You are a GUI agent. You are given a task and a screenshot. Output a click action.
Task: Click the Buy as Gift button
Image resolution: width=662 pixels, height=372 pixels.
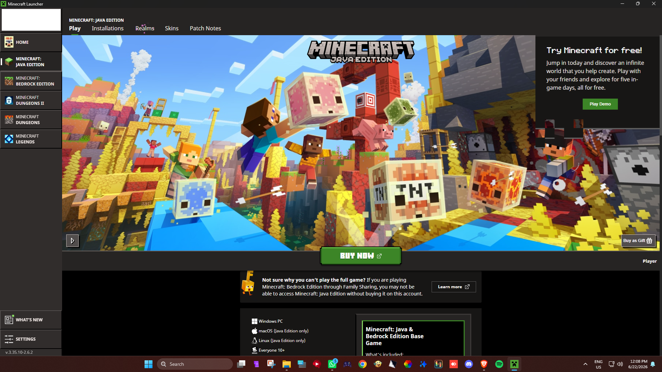(638, 241)
